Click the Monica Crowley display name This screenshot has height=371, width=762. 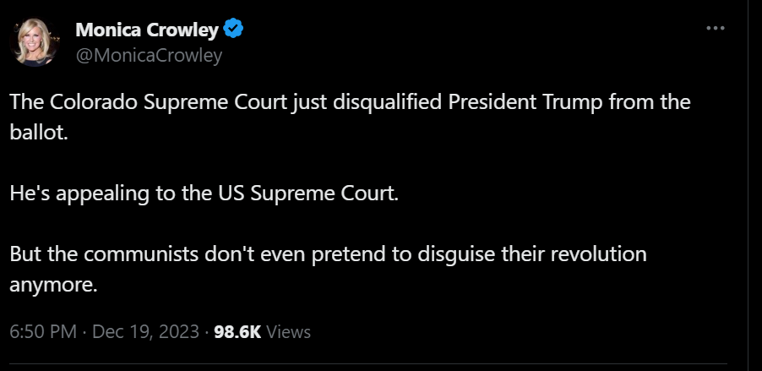[147, 30]
